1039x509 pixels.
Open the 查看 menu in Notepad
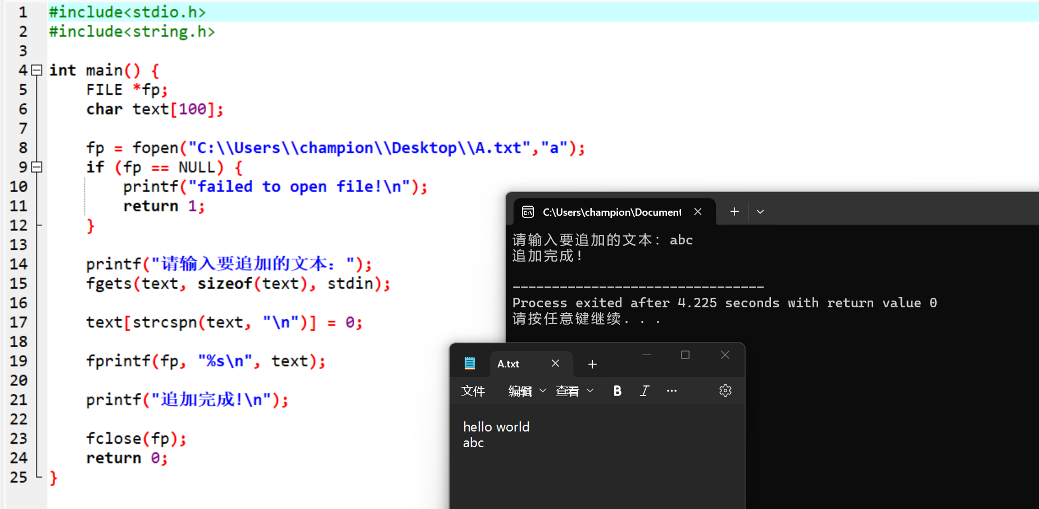574,391
